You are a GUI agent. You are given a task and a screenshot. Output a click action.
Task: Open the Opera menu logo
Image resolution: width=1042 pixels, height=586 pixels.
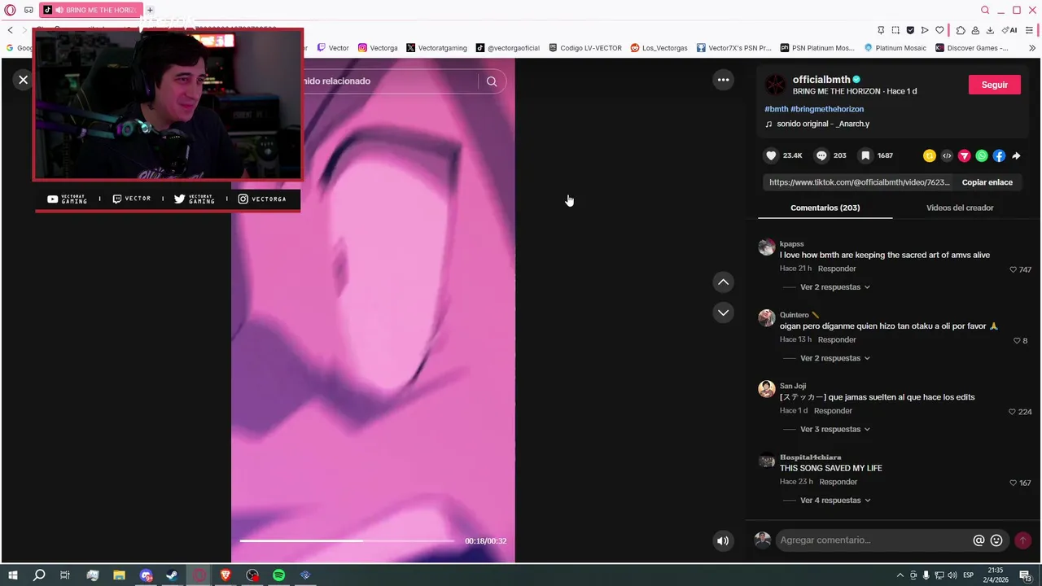click(10, 10)
